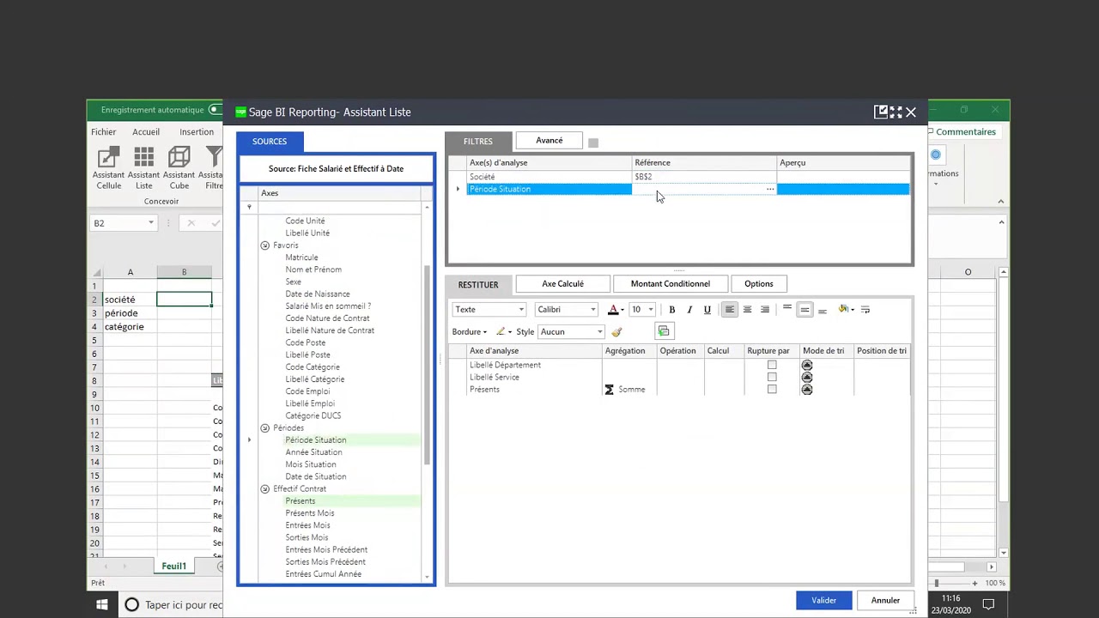This screenshot has height=618, width=1099.
Task: Align text left in Restituer toolbar
Action: pyautogui.click(x=729, y=310)
